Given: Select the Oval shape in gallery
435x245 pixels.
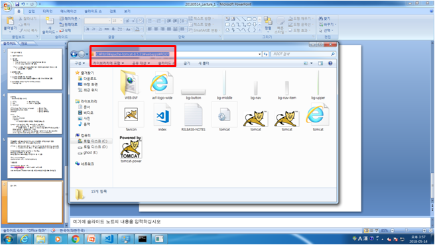Looking at the screenshot, I should tap(255, 19).
